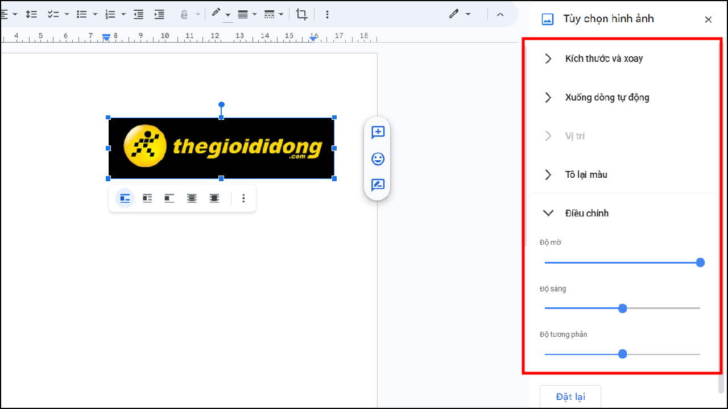Click the line spacing icon

31,14
